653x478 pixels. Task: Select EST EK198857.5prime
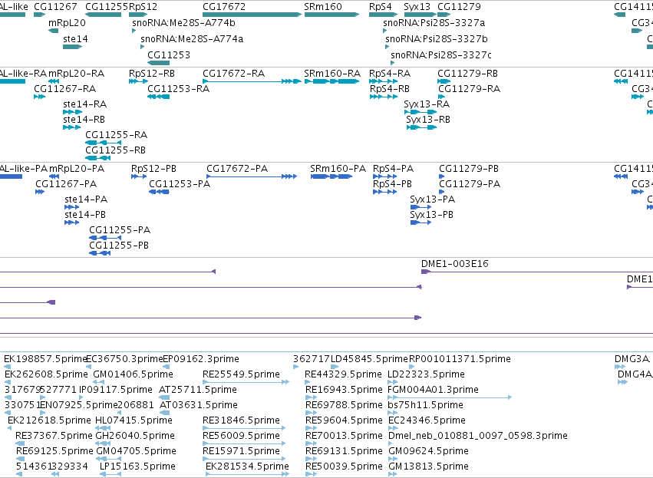tap(45, 359)
